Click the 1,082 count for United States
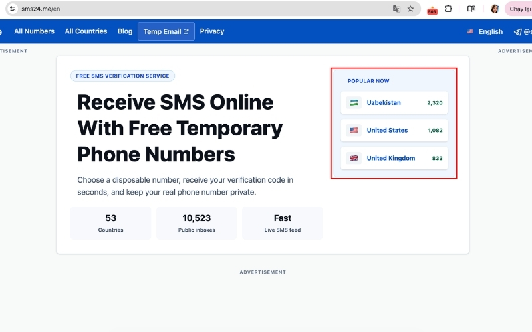This screenshot has width=532, height=332. tap(435, 130)
